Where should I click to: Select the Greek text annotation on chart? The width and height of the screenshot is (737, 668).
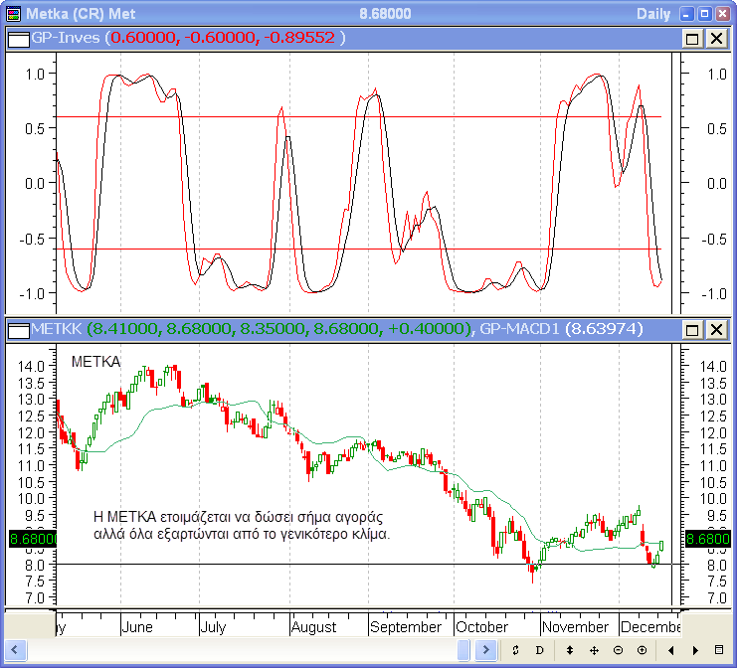(239, 526)
